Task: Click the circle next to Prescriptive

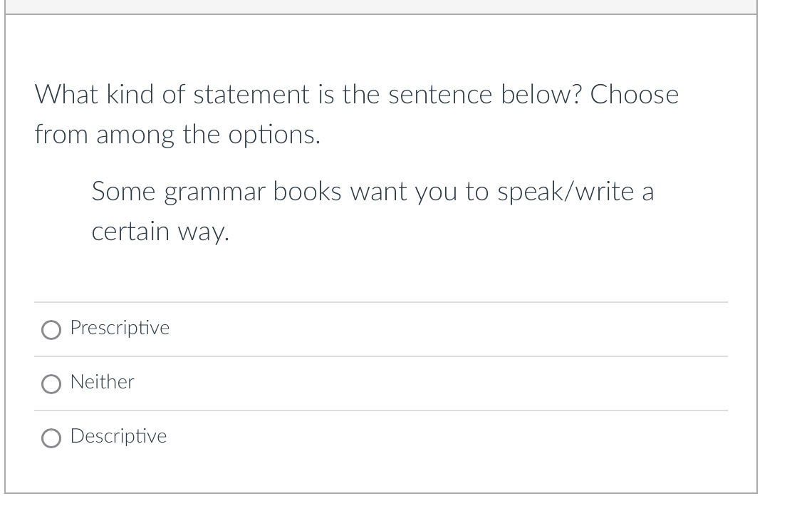Action: 51,329
